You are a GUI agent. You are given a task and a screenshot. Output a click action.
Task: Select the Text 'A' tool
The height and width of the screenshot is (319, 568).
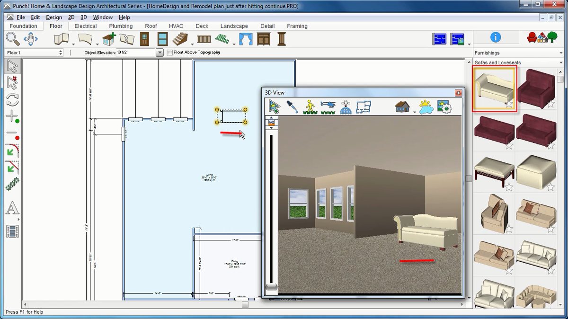[x=12, y=208]
